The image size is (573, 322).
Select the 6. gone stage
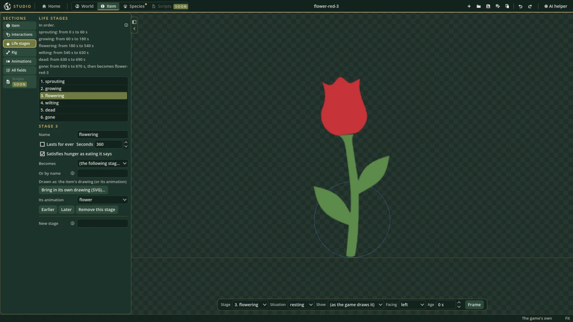(x=83, y=117)
